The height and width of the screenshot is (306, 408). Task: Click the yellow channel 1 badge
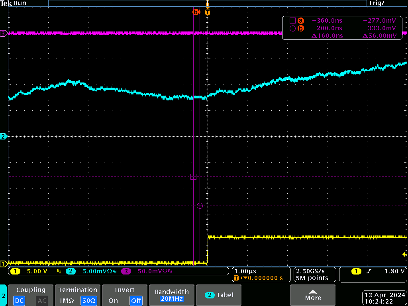pos(16,272)
